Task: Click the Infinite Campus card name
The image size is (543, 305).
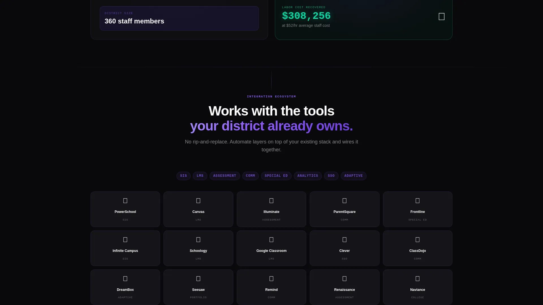Action: (x=125, y=251)
